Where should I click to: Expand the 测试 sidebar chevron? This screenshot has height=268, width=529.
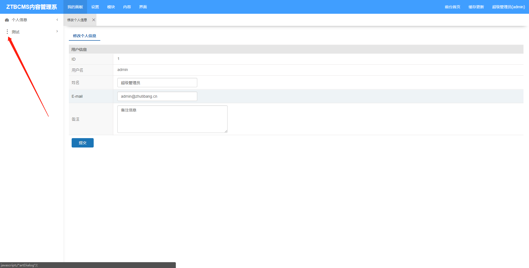click(57, 31)
